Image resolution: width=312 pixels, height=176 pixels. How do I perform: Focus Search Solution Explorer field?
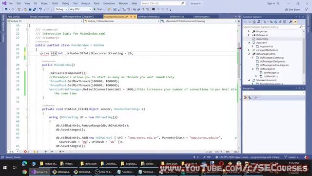[x=273, y=27]
